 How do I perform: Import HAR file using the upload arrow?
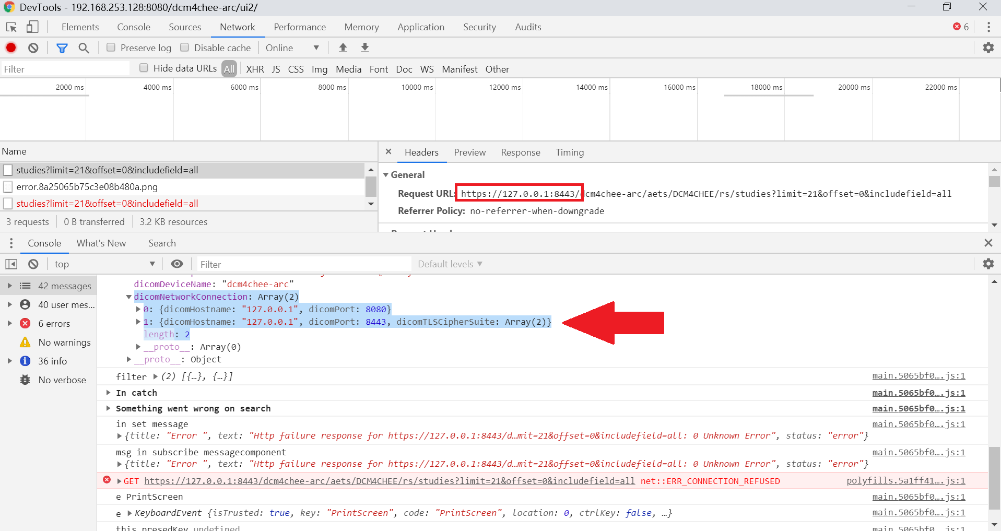[343, 48]
